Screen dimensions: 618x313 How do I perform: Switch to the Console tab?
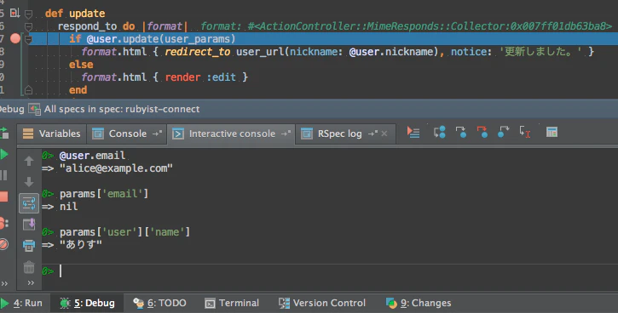[x=126, y=134]
